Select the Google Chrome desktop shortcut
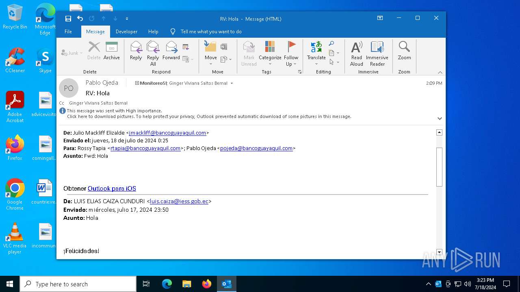 pyautogui.click(x=15, y=194)
